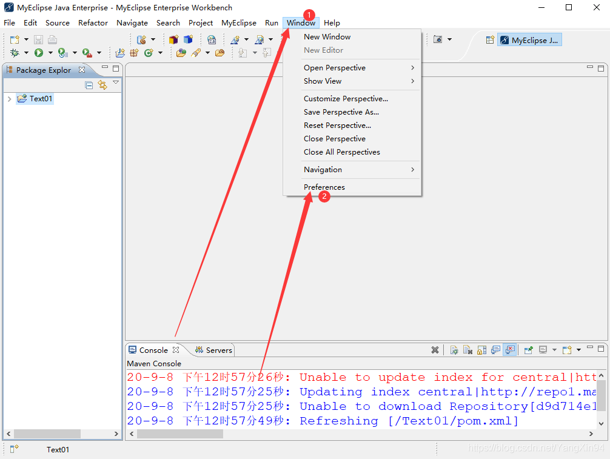Open the Help menu
The height and width of the screenshot is (459, 610).
click(x=332, y=22)
